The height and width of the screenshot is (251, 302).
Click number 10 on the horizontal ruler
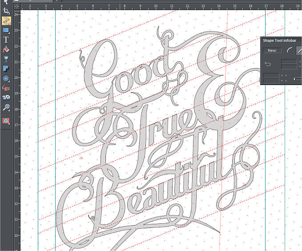point(156,6)
